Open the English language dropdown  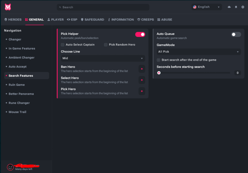point(206,7)
